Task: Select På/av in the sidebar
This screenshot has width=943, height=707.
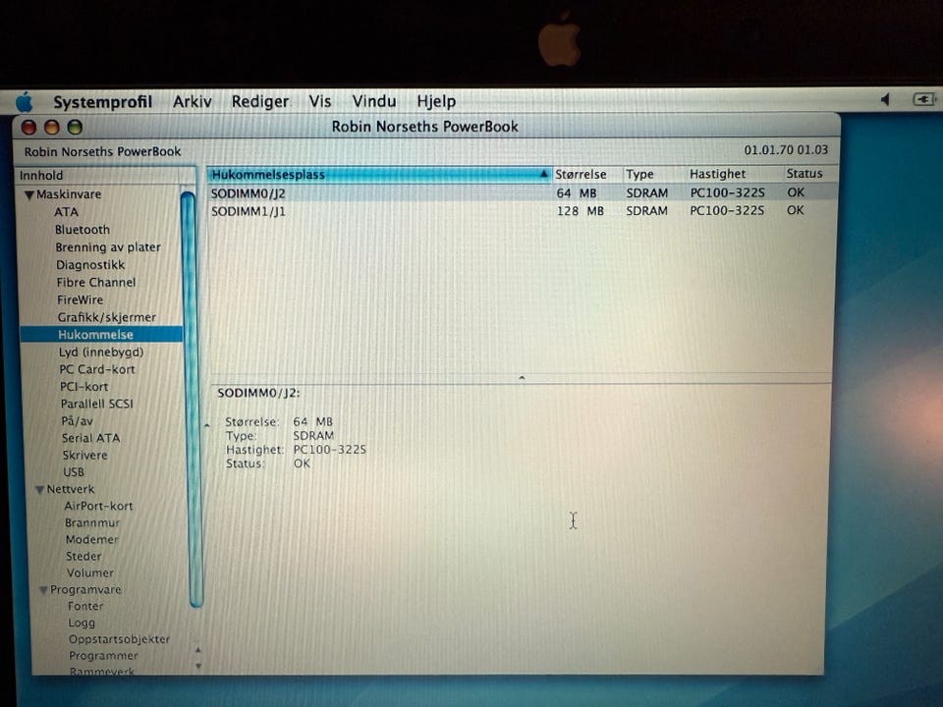Action: (77, 421)
